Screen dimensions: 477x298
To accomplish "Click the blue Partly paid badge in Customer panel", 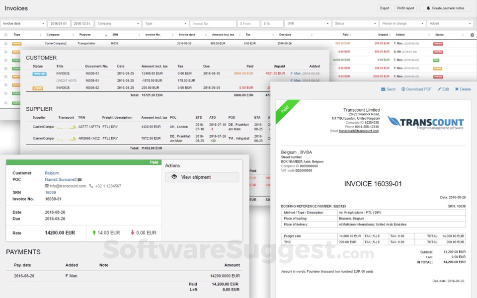I will (x=40, y=74).
